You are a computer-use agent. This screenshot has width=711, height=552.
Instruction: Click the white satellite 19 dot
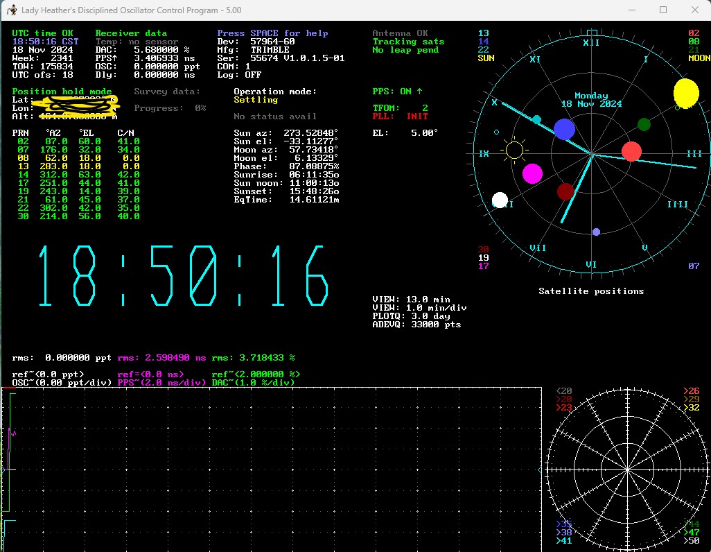[500, 200]
